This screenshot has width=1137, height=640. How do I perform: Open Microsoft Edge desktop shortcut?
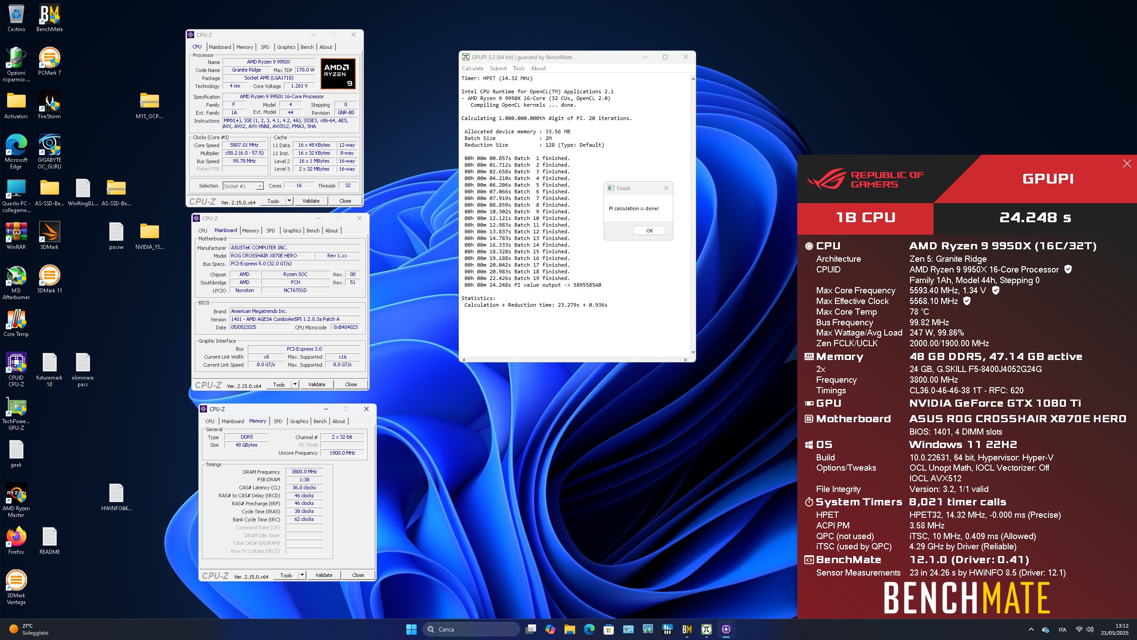point(16,152)
